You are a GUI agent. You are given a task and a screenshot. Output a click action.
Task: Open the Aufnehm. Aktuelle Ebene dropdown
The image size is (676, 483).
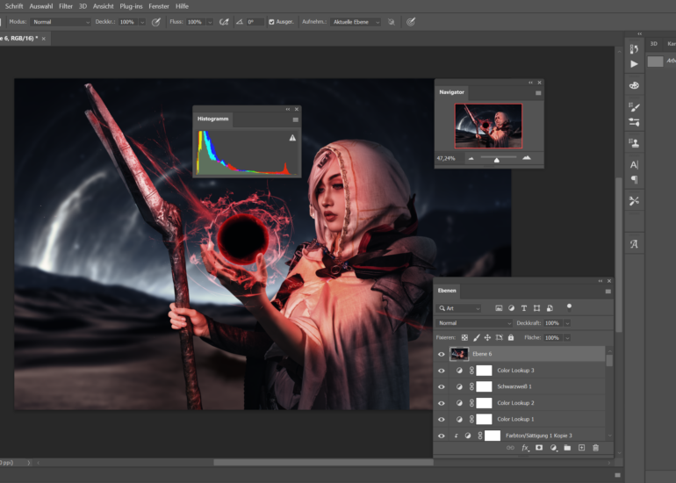tap(356, 22)
